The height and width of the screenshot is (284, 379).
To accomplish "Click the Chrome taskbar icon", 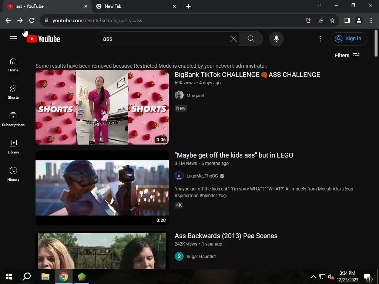I will pos(64,277).
